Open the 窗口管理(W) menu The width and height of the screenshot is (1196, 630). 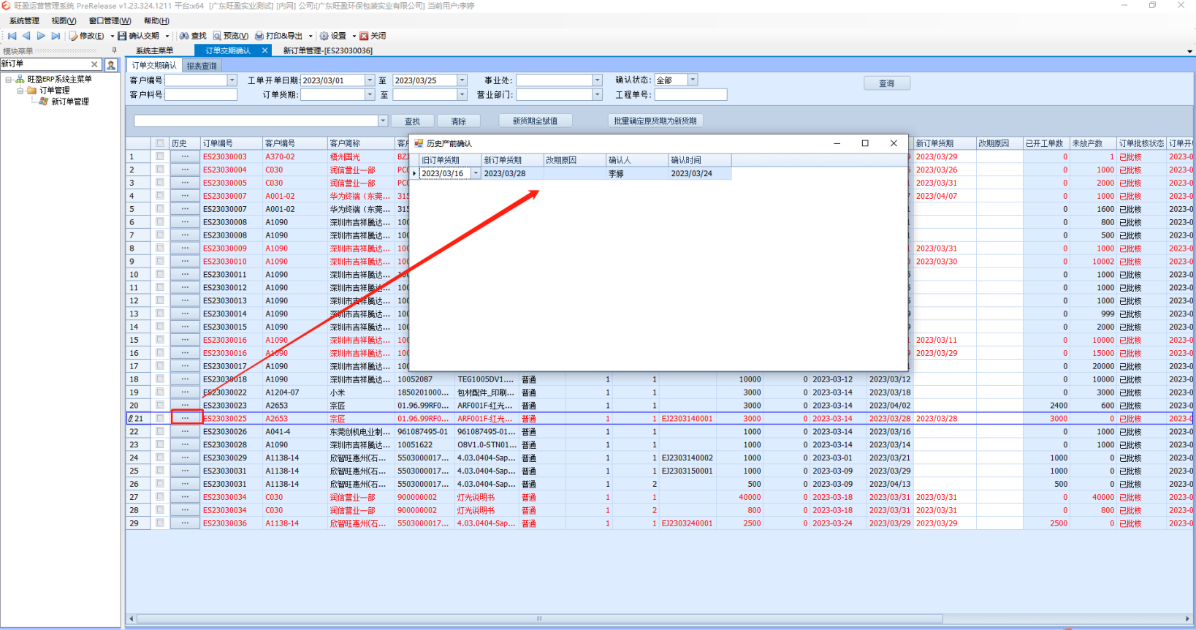110,20
